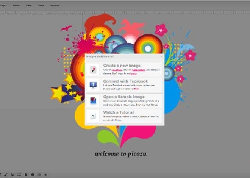Click the small square X icon in the bottom toolbar
Viewport: 250px width, 178px height.
tap(45, 175)
